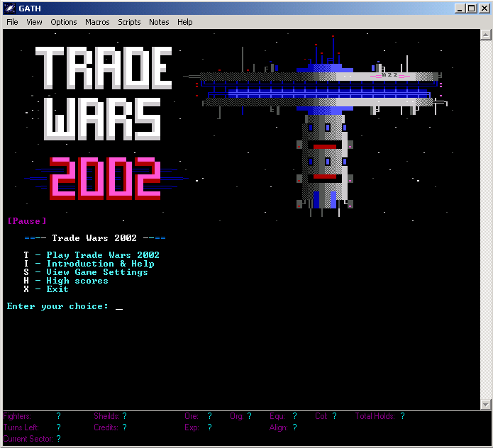Click 'Play Trade Wars 2002' menu line
The image size is (493, 448).
[x=92, y=254]
